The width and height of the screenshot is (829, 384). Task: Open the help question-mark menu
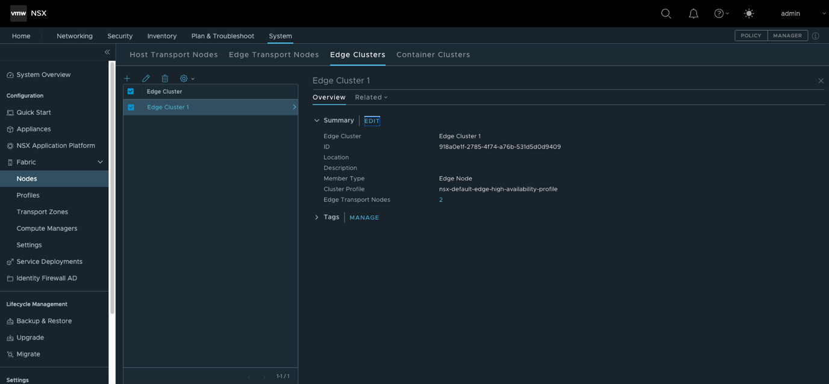point(721,13)
